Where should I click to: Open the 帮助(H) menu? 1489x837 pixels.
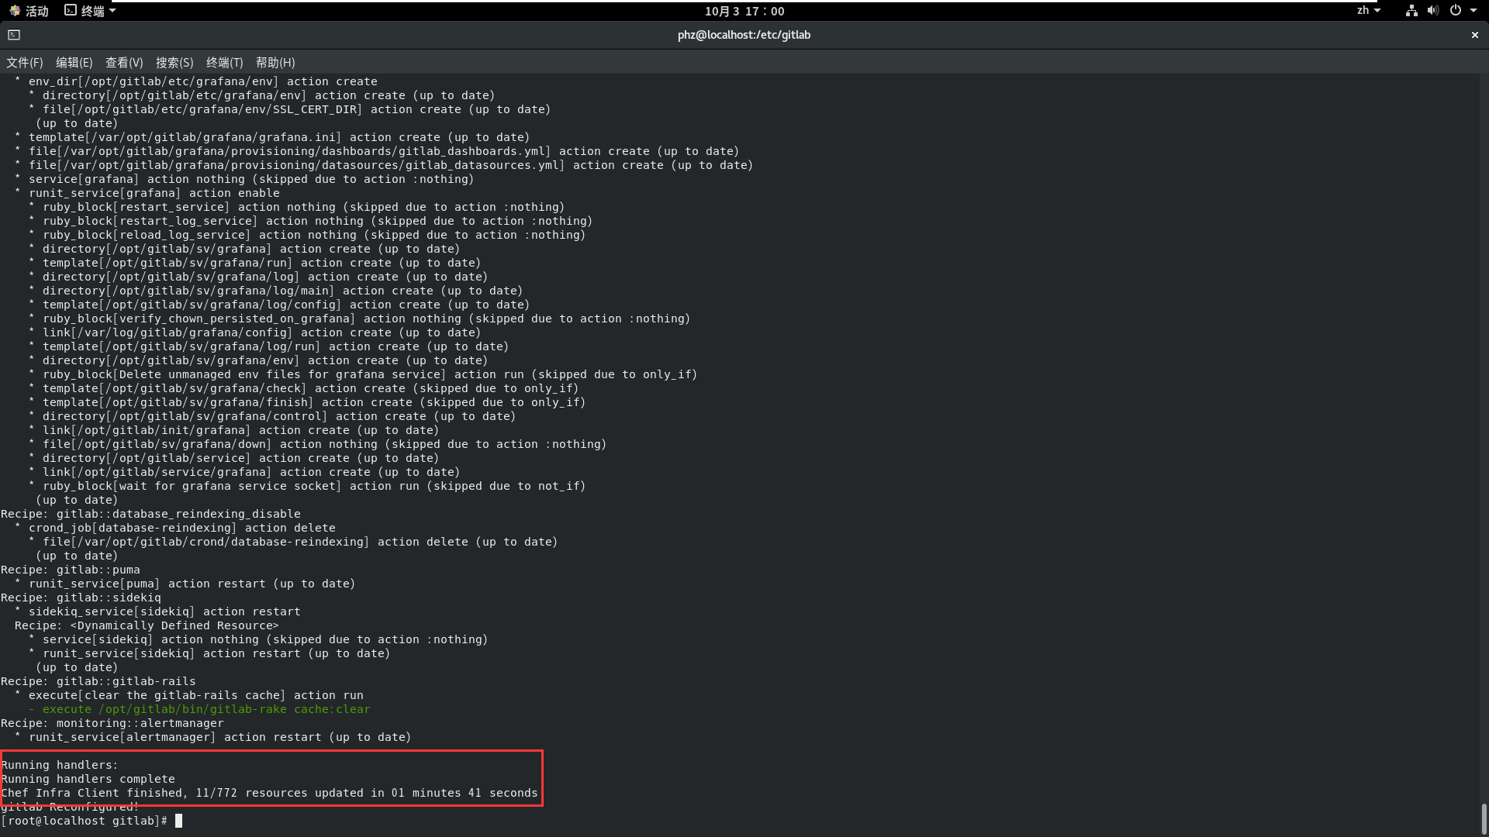[x=275, y=63]
